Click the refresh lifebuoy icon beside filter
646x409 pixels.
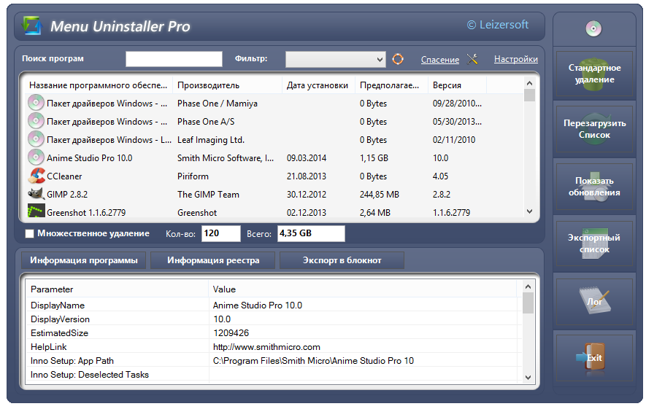[x=398, y=59]
